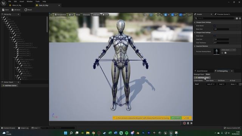Collapse the Viewport Goal Settings section
Viewport: 242px width, 136px height.
click(195, 32)
